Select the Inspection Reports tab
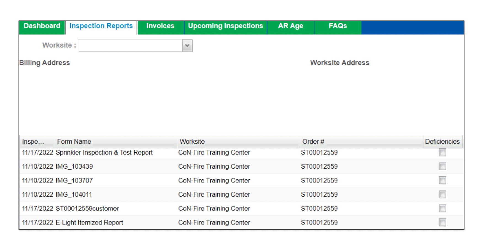 click(101, 26)
